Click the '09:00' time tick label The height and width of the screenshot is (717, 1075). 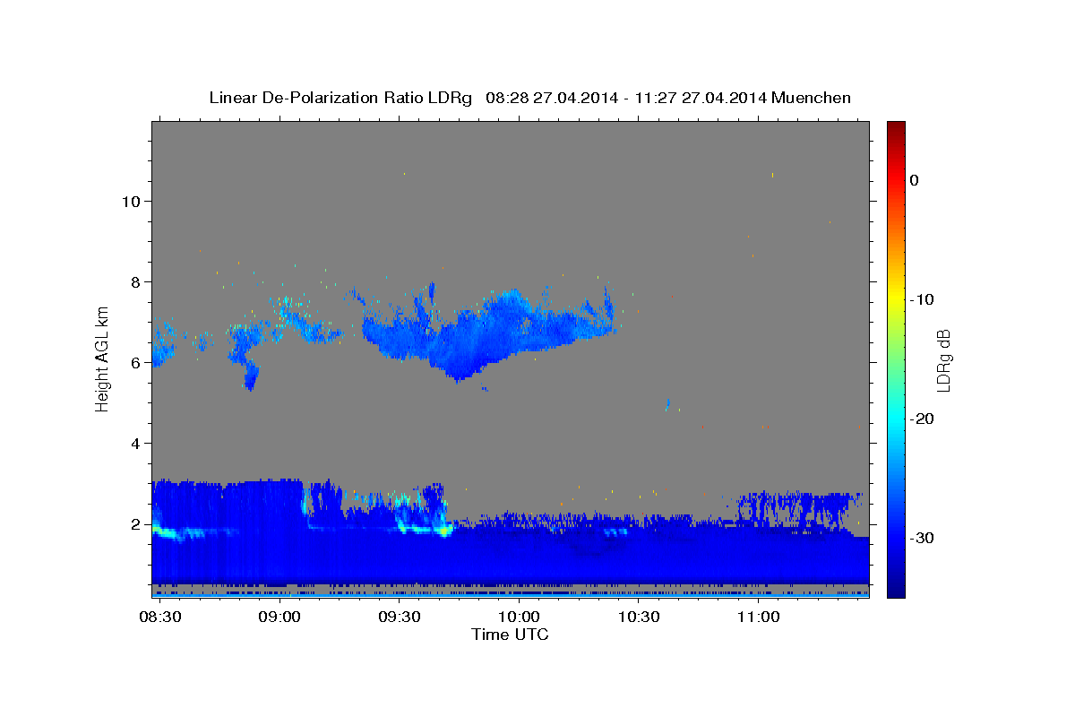[279, 618]
